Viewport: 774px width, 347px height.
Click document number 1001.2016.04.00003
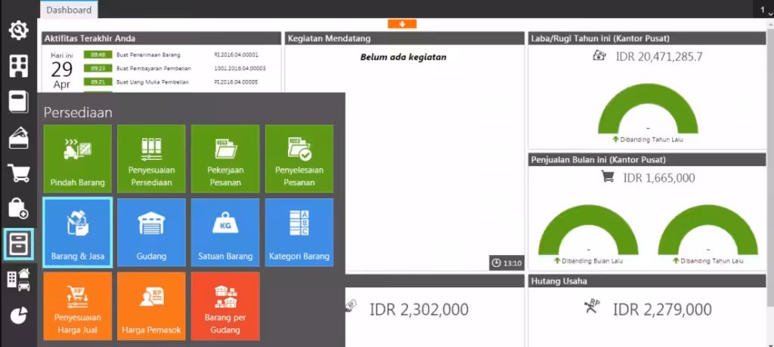[240, 69]
